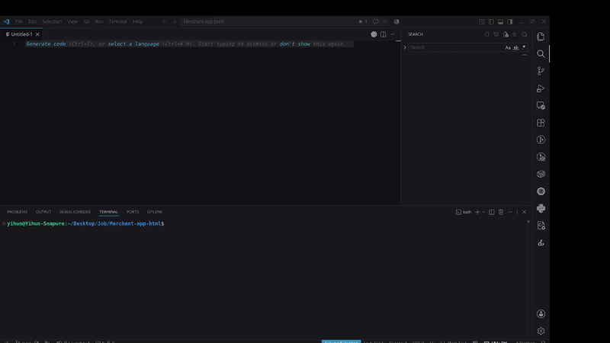Open terminal panel more actions ellipsis
The image size is (610, 343).
pyautogui.click(x=510, y=212)
